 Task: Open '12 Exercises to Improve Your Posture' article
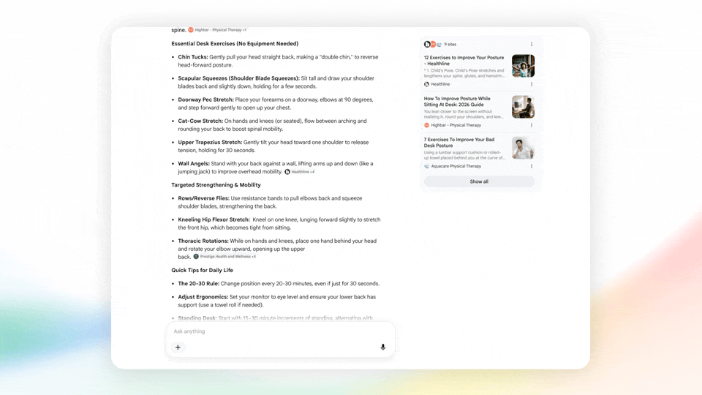464,61
